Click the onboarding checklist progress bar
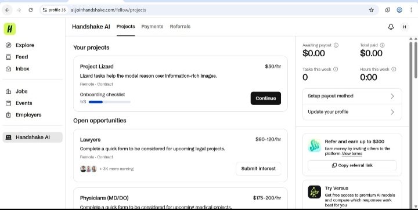Viewport: 418px width, 210px height. pos(110,102)
